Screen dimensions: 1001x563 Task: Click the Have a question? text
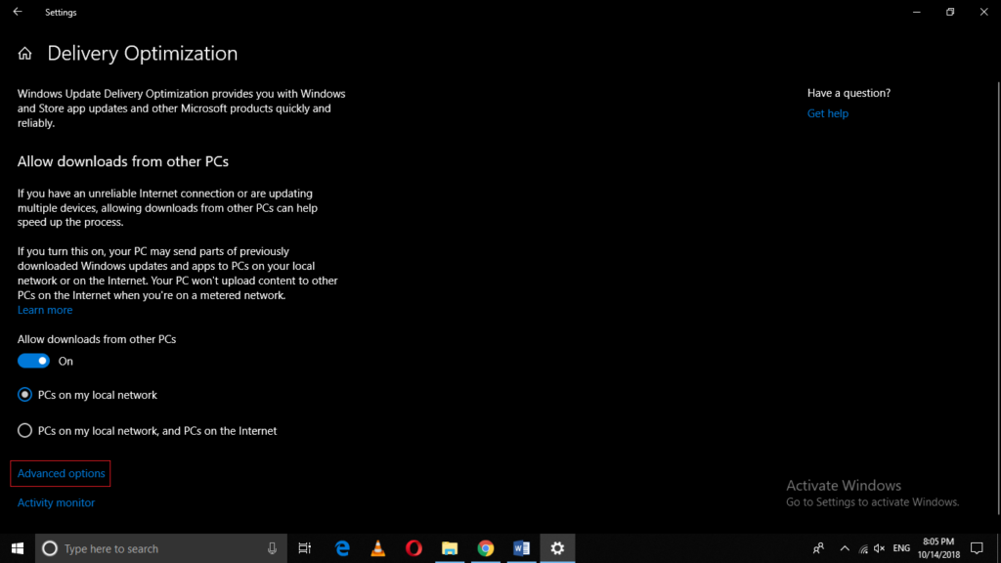849,93
